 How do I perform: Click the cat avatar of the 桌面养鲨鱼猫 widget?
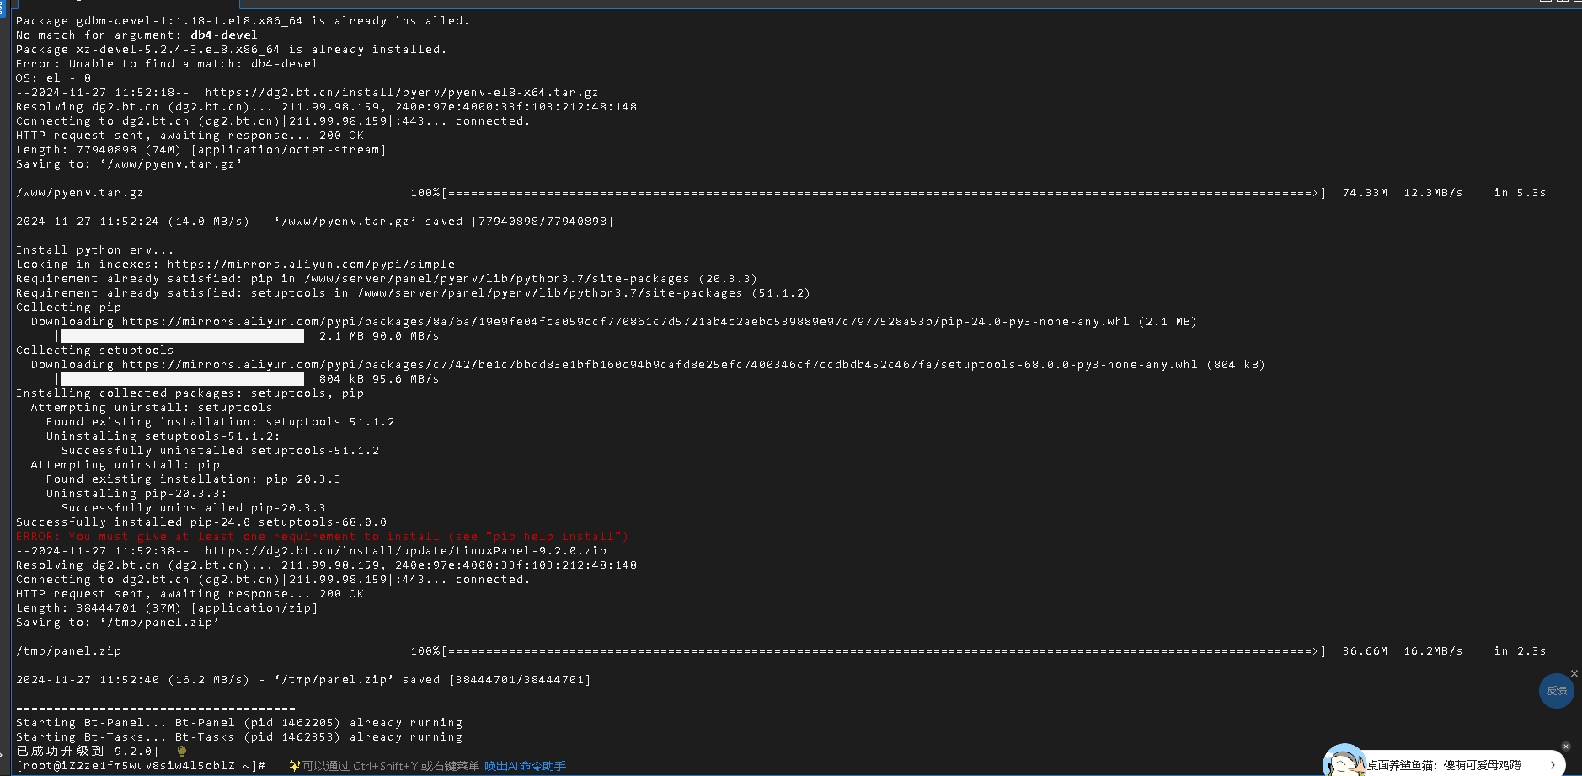pos(1344,761)
